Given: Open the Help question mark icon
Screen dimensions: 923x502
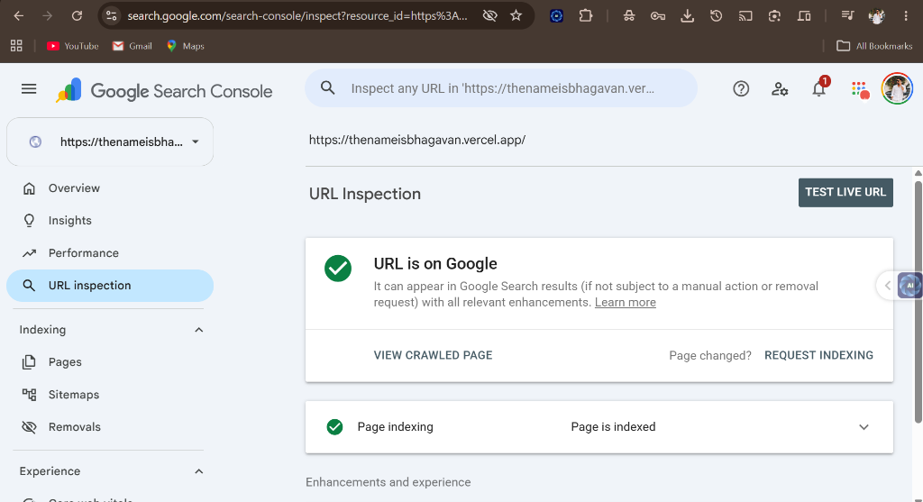Looking at the screenshot, I should 741,89.
